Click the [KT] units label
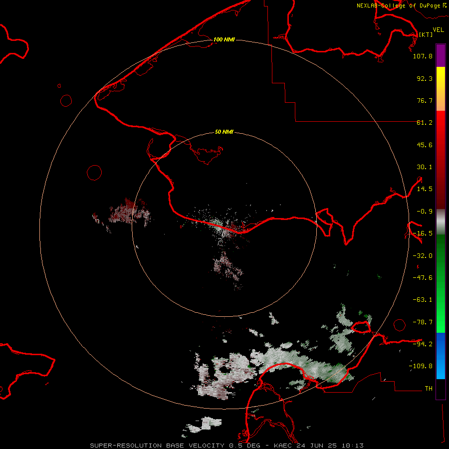This screenshot has width=449, height=449. pos(426,34)
